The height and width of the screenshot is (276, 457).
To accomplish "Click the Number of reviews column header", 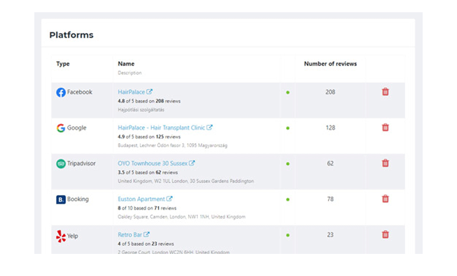I will [x=330, y=64].
